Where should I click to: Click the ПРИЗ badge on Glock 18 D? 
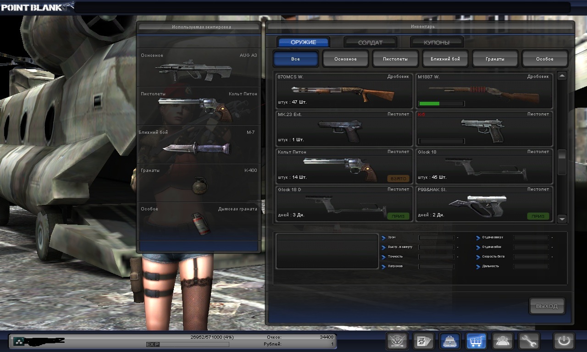tap(398, 216)
